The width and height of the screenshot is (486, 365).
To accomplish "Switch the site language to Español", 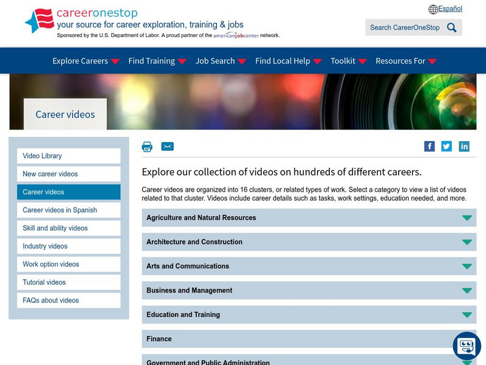I will coord(450,9).
